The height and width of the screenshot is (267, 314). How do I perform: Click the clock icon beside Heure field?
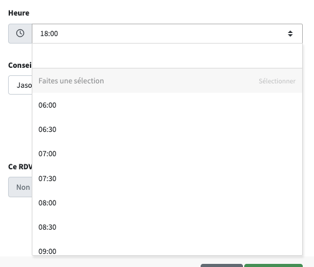click(20, 34)
